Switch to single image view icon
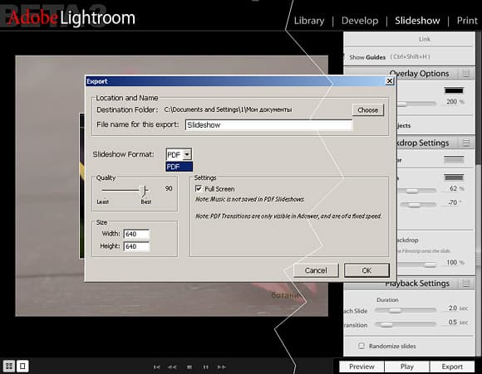Image resolution: width=482 pixels, height=374 pixels. pyautogui.click(x=22, y=366)
